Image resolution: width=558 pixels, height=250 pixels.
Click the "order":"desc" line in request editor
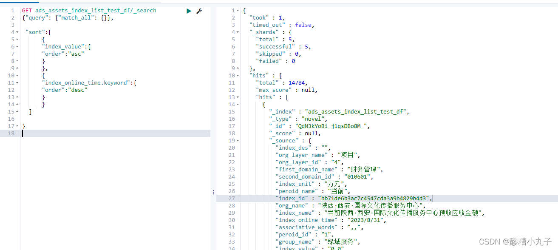65,90
